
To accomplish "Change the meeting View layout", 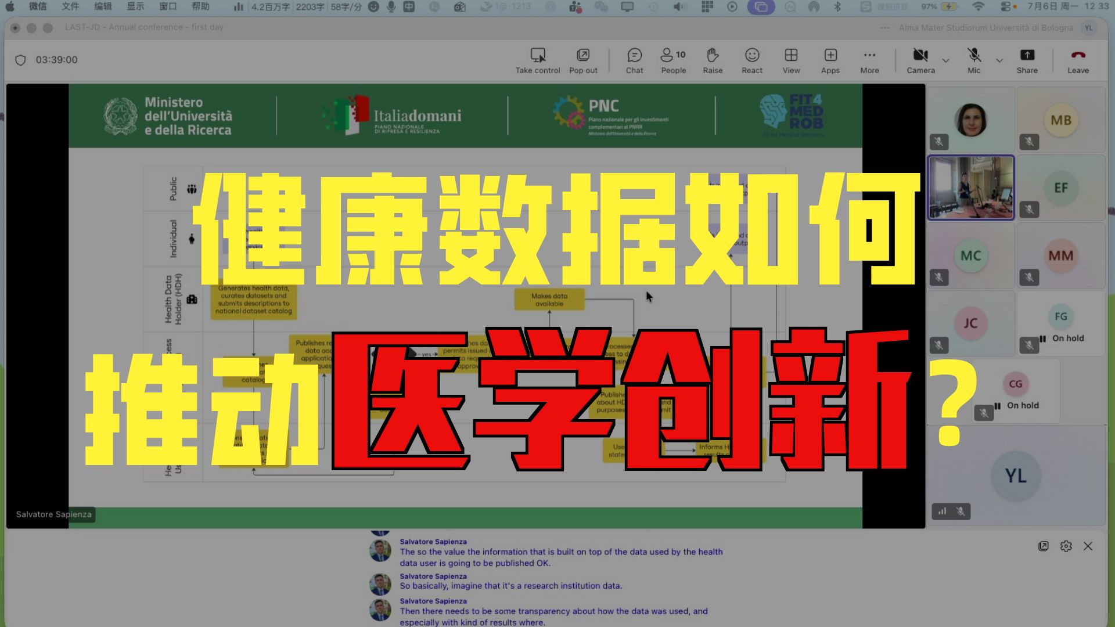I will (791, 61).
